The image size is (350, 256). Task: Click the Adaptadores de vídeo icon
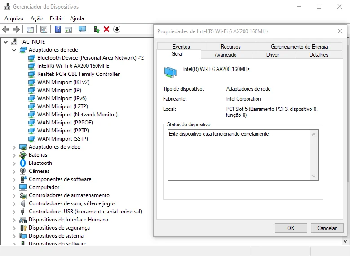point(23,147)
